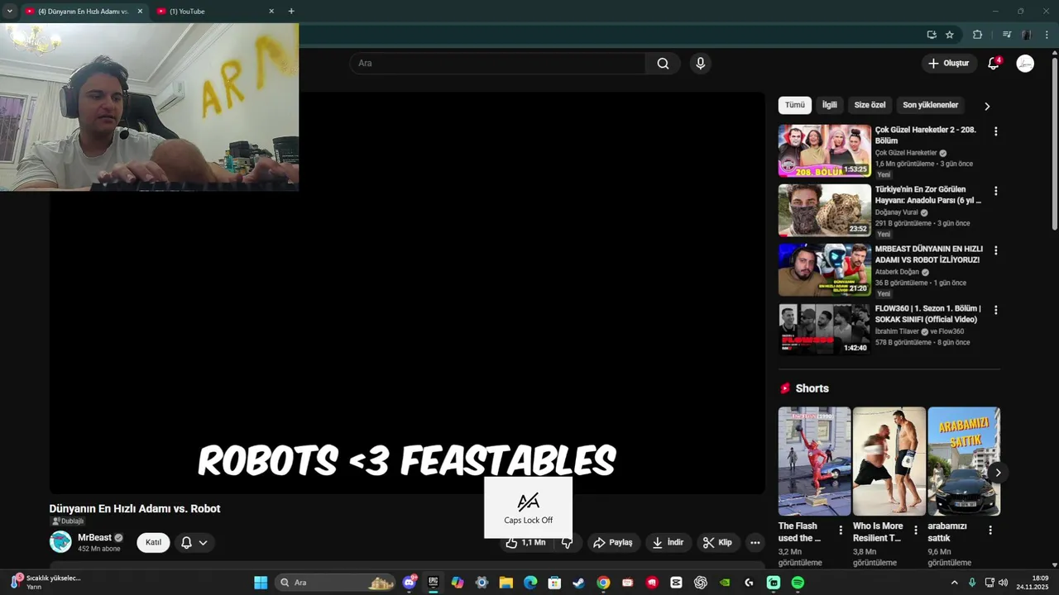Open MRBEAST DÜNYANIN EN HIZLI ADAMI video title

928,255
